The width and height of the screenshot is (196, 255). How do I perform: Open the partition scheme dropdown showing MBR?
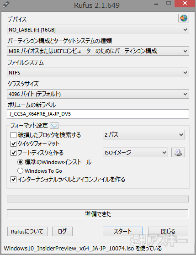tap(98, 51)
